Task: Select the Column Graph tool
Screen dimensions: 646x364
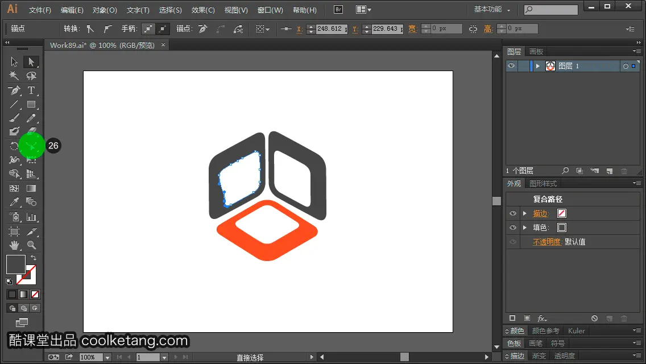Action: coord(31,217)
